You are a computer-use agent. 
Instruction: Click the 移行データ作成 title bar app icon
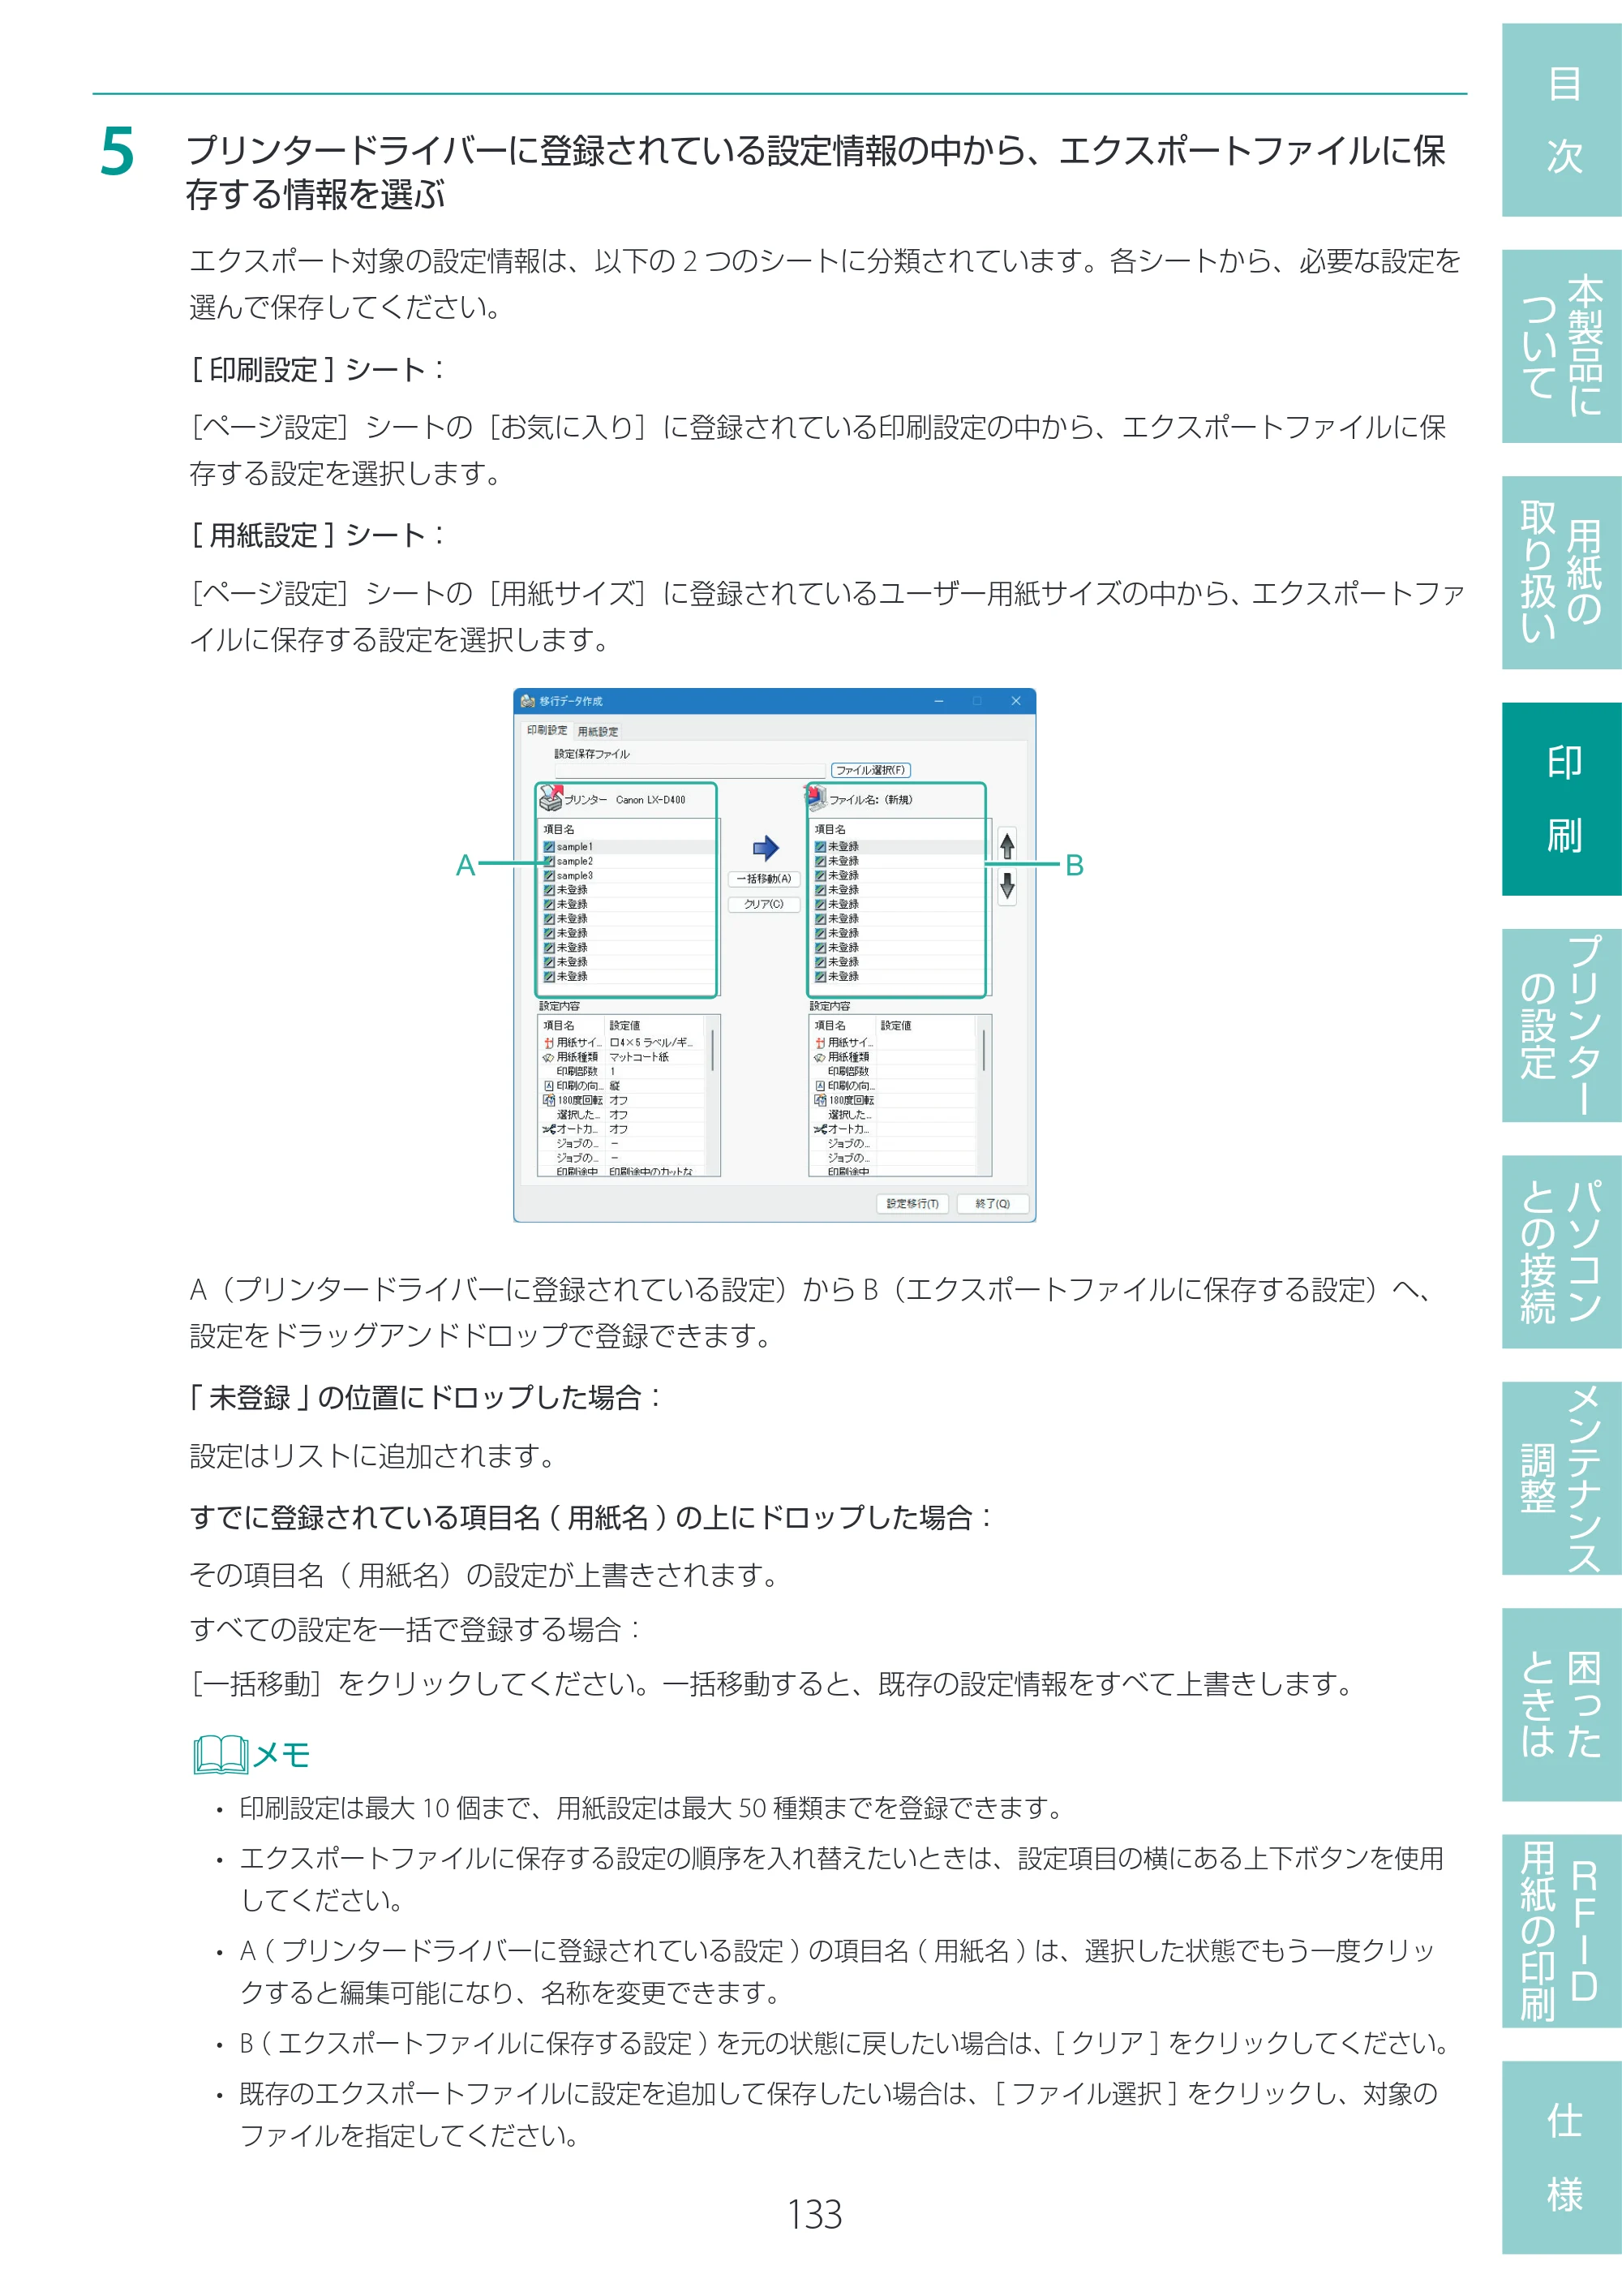(x=528, y=701)
